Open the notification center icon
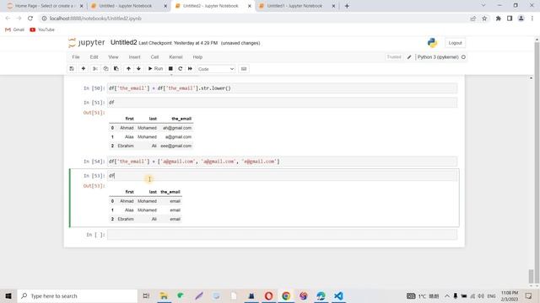 (528, 295)
